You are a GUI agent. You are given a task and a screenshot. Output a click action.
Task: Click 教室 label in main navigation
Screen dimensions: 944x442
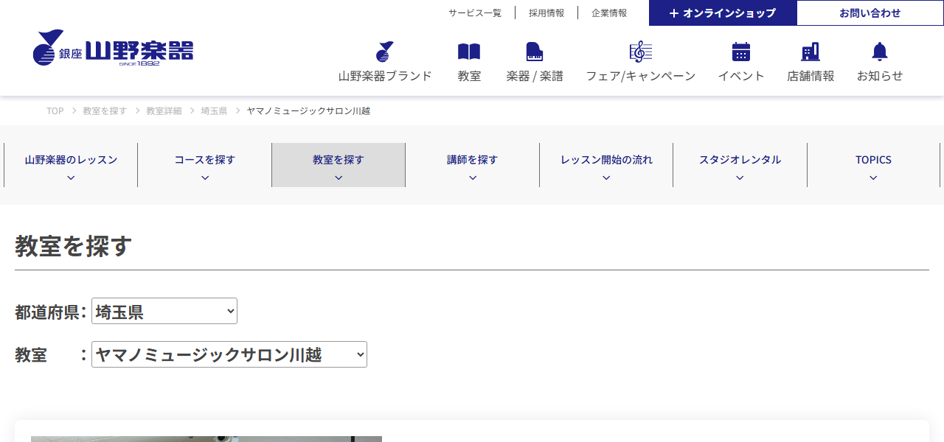click(x=469, y=76)
